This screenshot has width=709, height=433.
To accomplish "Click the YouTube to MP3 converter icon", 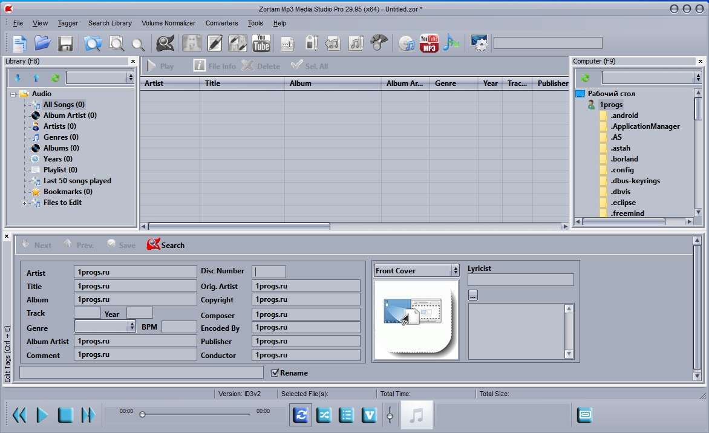I will click(428, 42).
